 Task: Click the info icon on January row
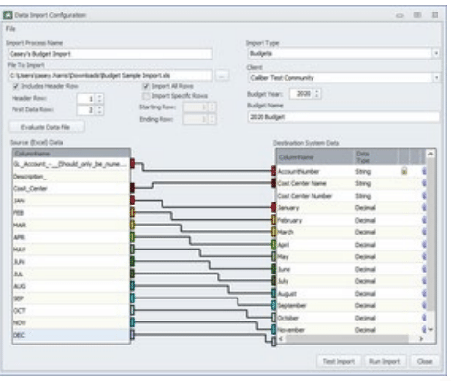pyautogui.click(x=424, y=208)
